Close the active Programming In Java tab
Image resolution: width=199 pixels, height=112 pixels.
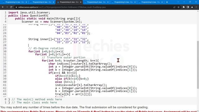click(81, 2)
